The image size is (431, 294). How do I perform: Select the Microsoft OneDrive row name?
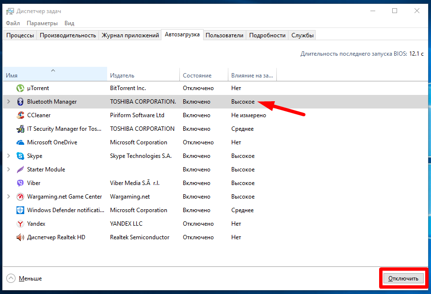tap(52, 142)
